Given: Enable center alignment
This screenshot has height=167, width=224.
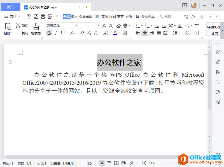Looking at the screenshot, I should pyautogui.click(x=144, y=33).
